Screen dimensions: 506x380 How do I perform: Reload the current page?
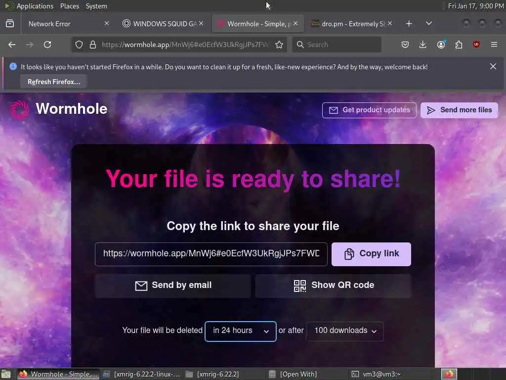[47, 45]
